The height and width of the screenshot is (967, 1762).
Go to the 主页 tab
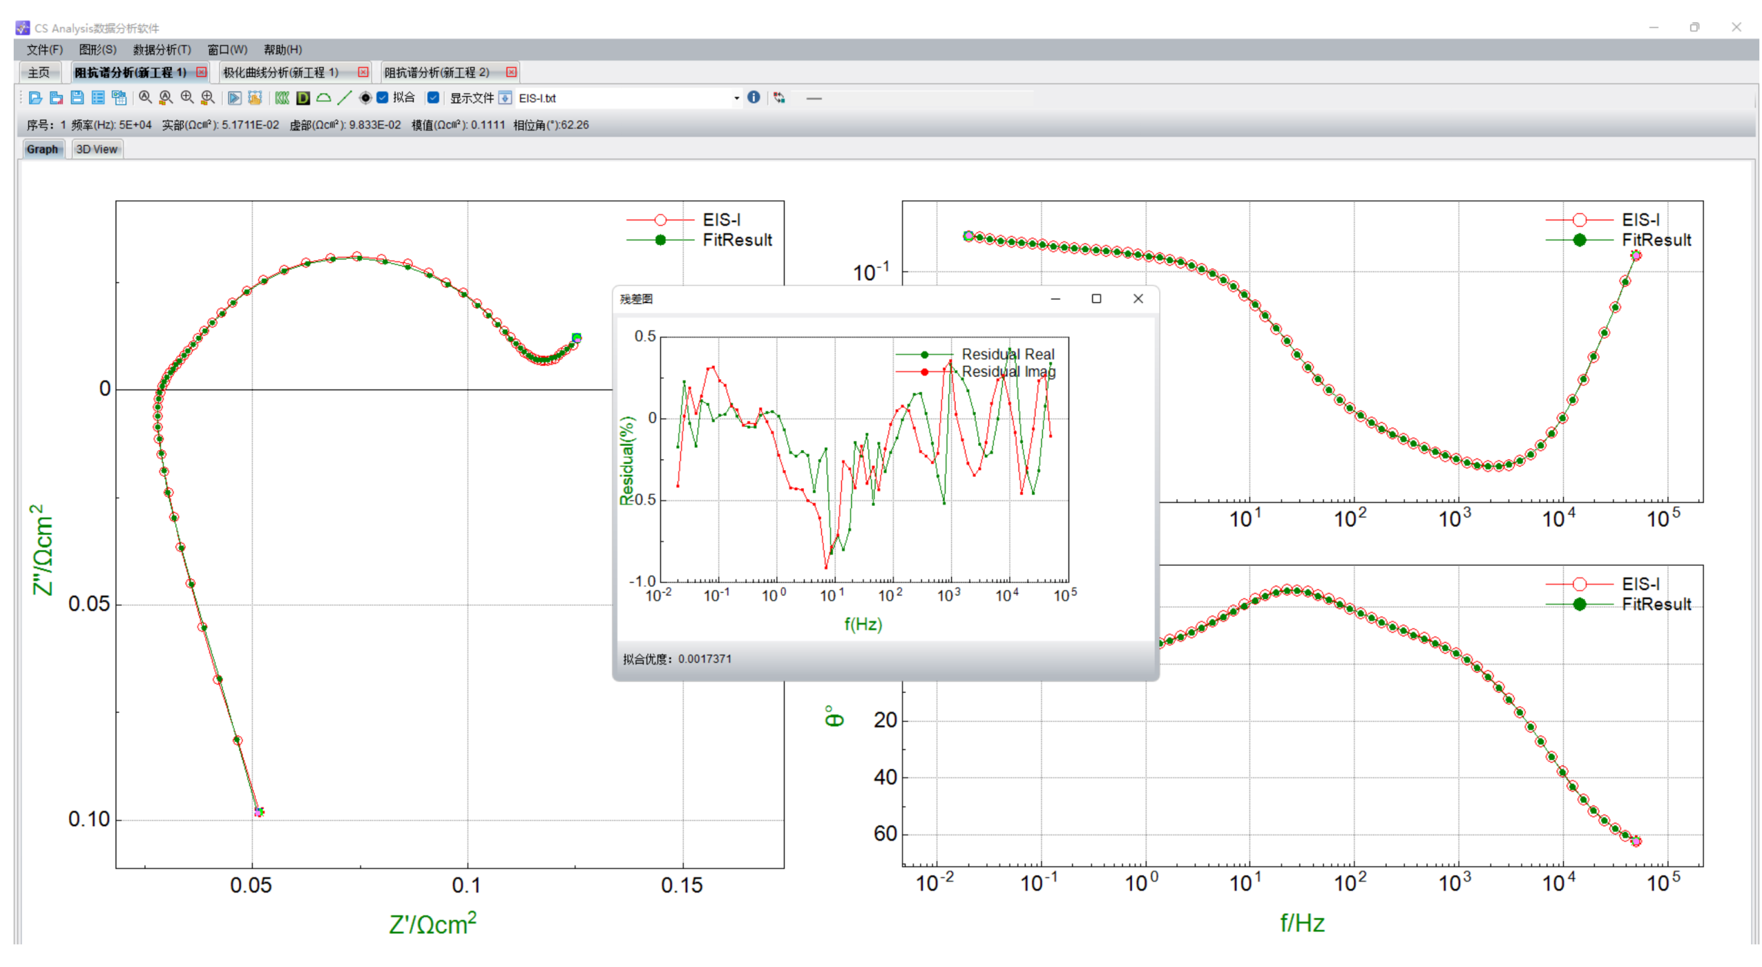(x=39, y=72)
